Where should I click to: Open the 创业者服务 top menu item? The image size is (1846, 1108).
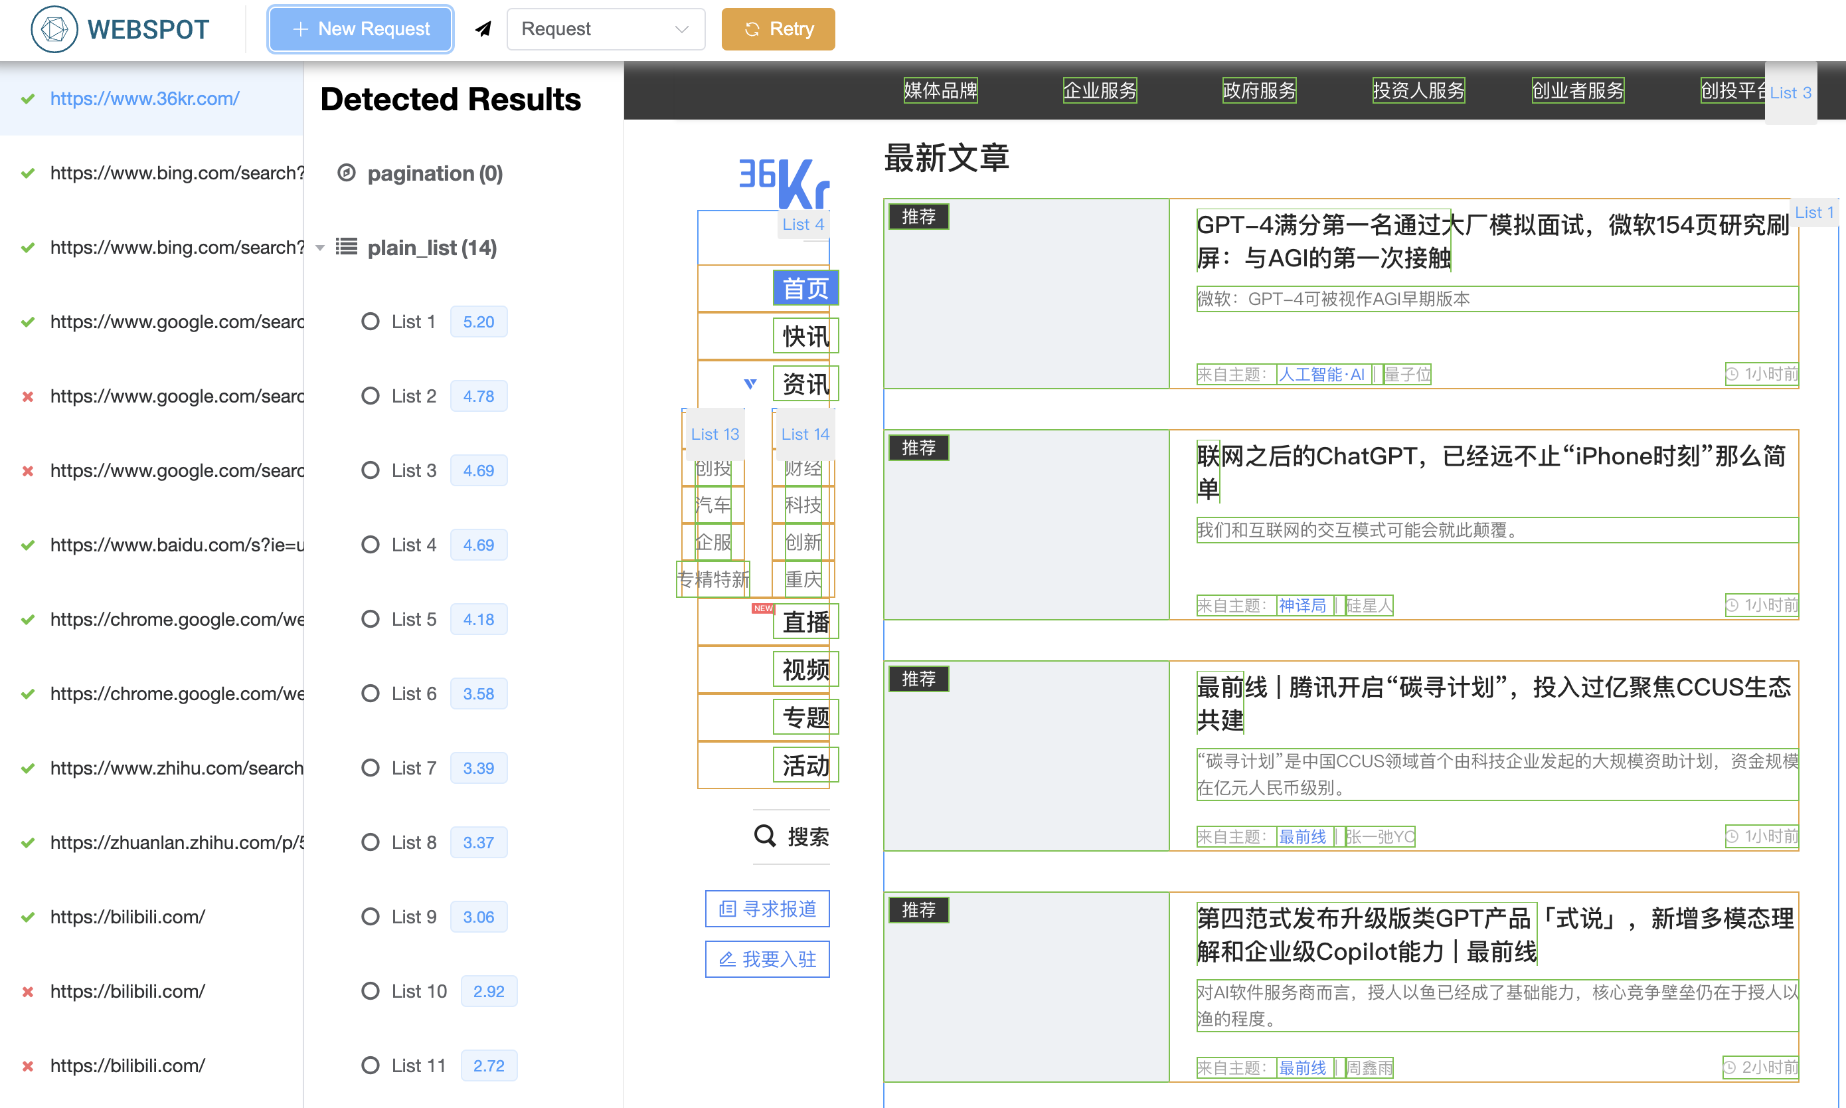(1578, 90)
